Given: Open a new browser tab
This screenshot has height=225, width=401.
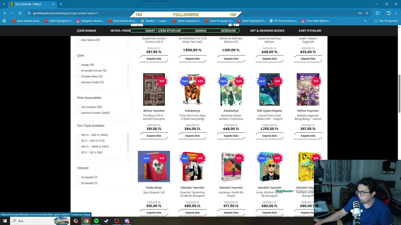Looking at the screenshot, I should (61, 4).
